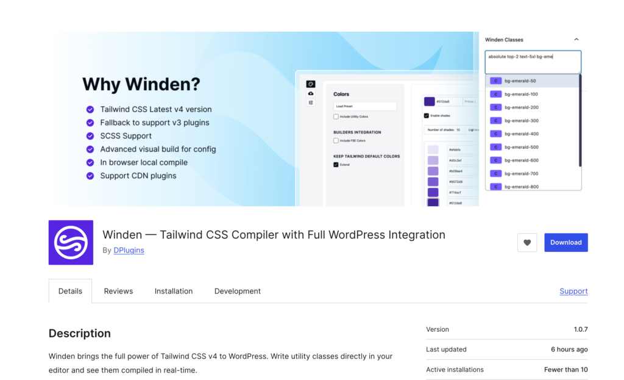Click the cloud upload icon in sidebar
This screenshot has height=380, width=624.
coord(311,93)
